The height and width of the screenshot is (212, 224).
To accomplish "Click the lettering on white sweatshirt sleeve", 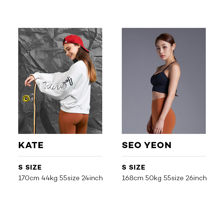I will 58,83.
